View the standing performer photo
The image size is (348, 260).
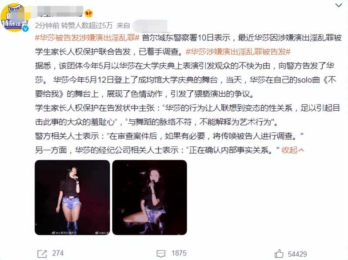point(72,197)
